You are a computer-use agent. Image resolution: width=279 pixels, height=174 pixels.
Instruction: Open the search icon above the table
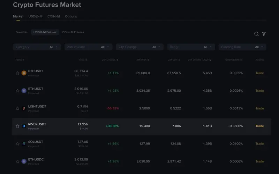[256, 34]
